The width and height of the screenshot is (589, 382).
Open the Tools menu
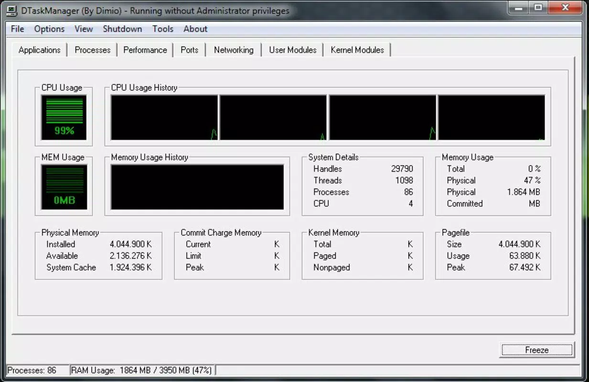tap(163, 29)
